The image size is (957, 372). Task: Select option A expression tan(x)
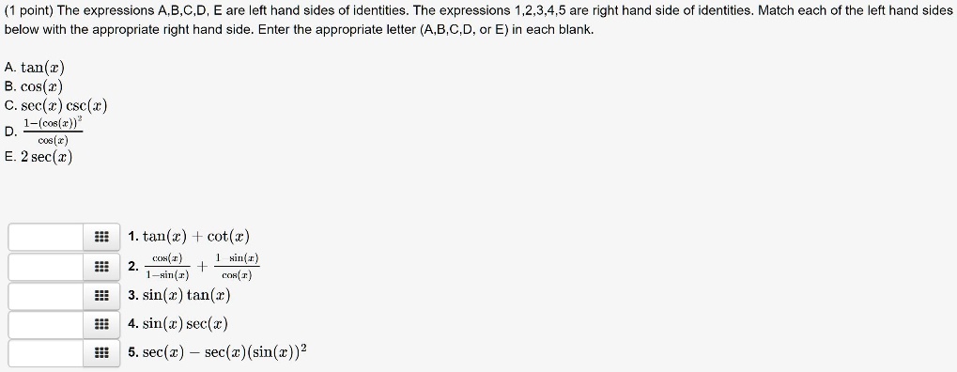point(42,68)
